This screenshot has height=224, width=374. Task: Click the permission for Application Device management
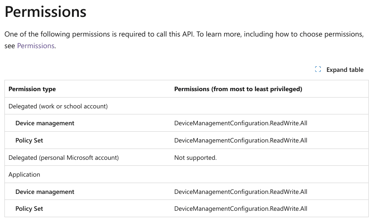240,192
